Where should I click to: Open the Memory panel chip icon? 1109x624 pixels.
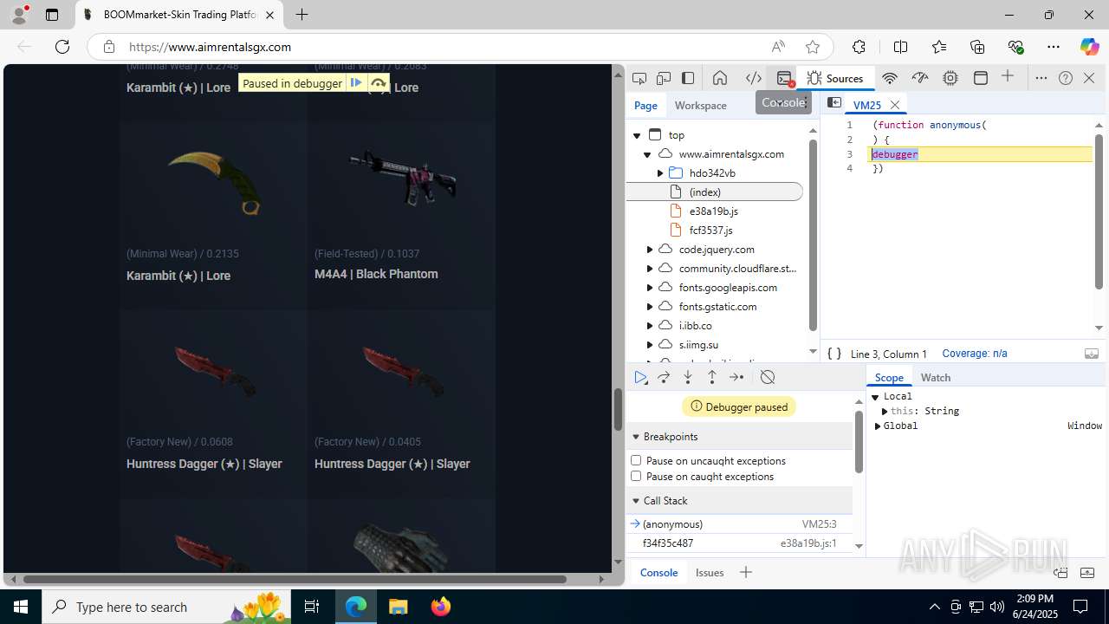[x=950, y=78]
